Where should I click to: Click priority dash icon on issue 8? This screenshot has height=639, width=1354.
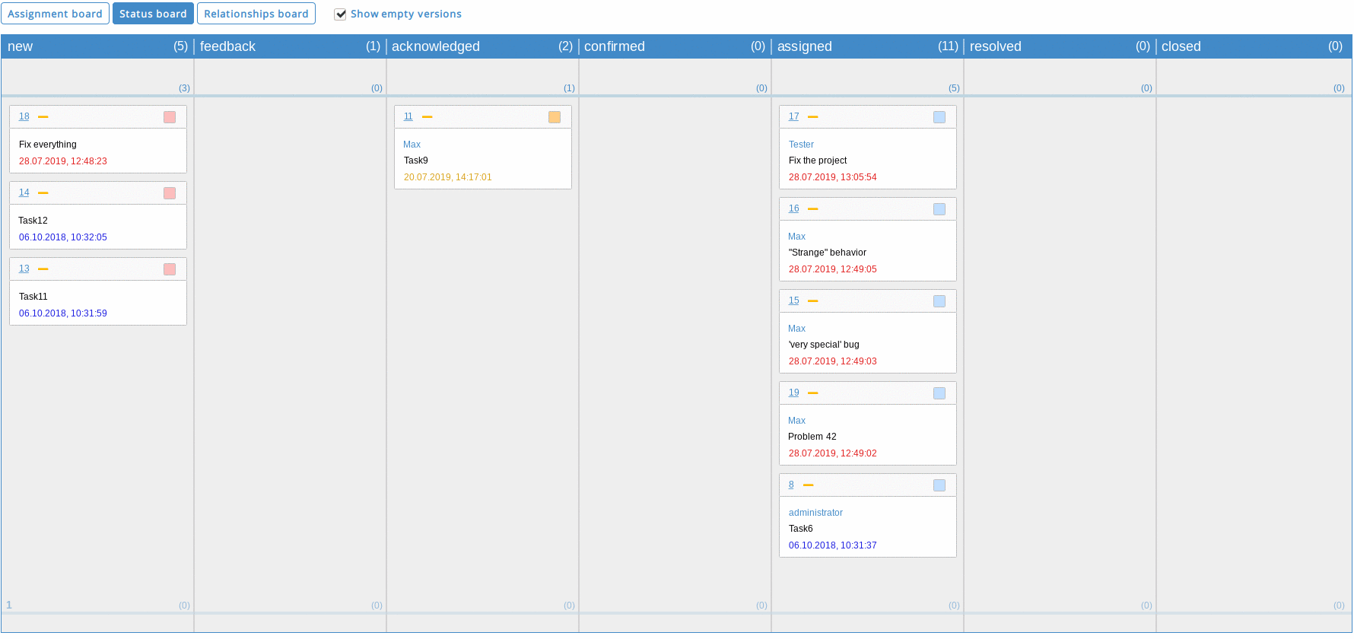809,485
